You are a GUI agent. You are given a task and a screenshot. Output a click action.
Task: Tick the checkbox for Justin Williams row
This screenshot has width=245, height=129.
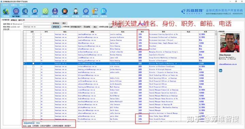33,81
